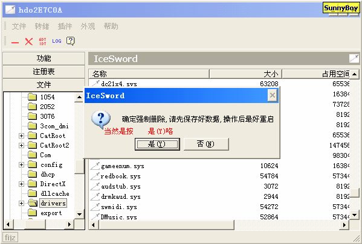Screen dimensions: 362x244
Task: Open the GDT IDT toolbar icon
Action: (x=43, y=42)
